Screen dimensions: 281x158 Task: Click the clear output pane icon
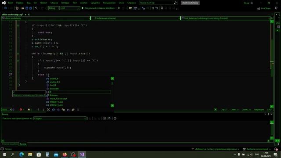[104, 118]
